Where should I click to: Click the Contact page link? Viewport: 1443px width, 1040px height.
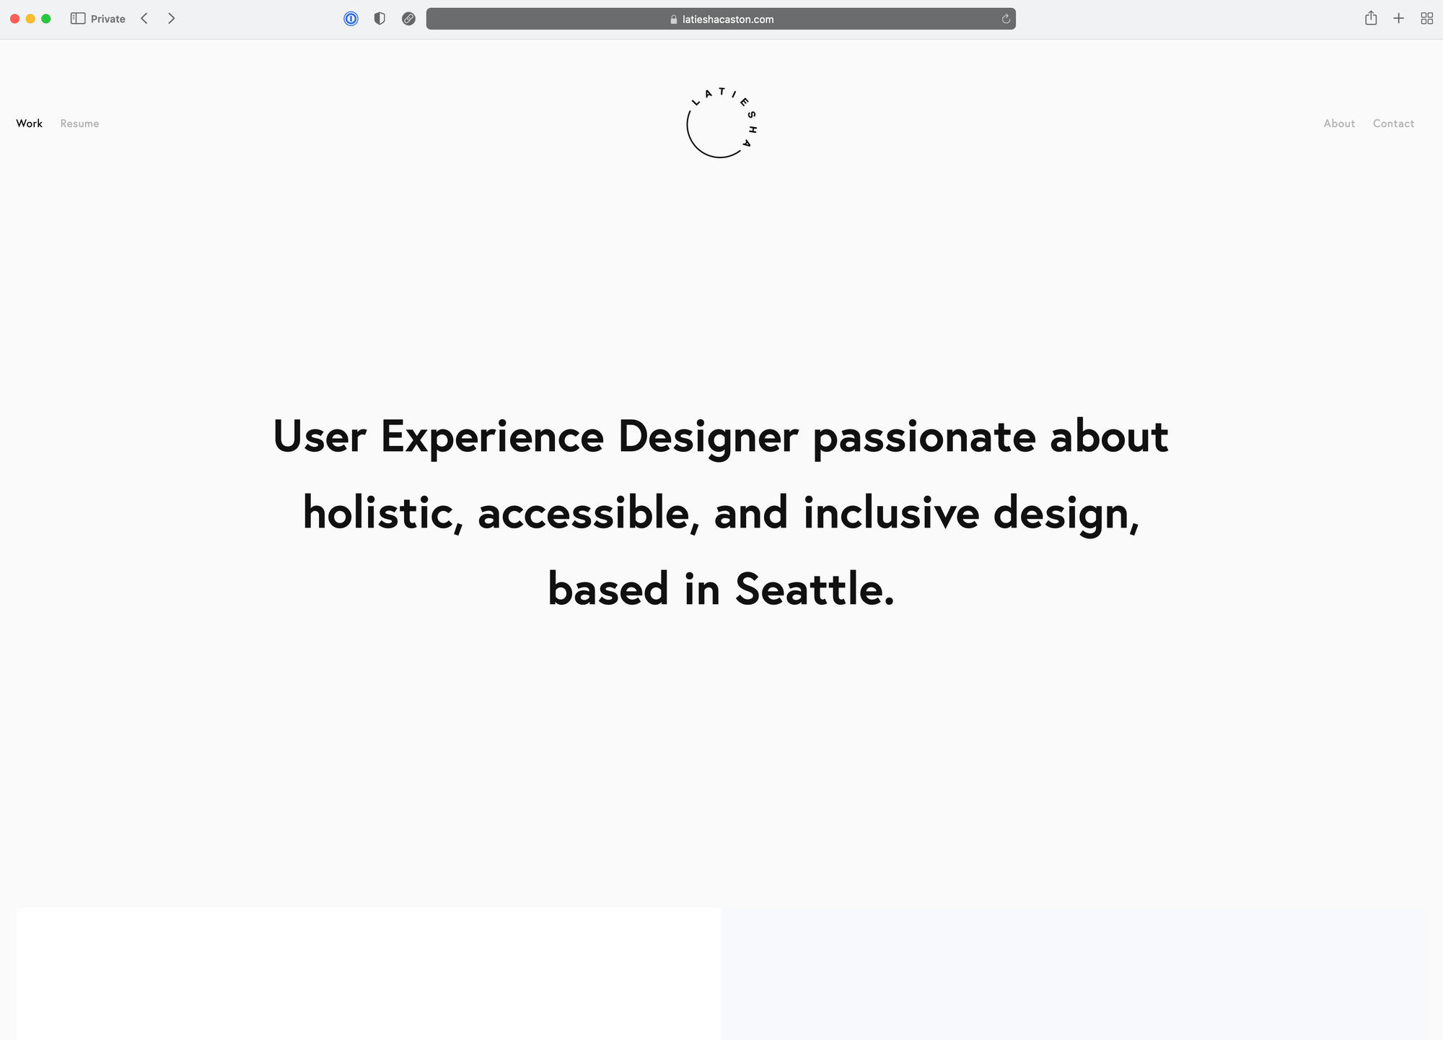(x=1394, y=123)
